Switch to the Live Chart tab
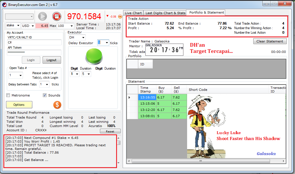Image resolution: width=295 pixels, height=174 pixels. point(133,13)
